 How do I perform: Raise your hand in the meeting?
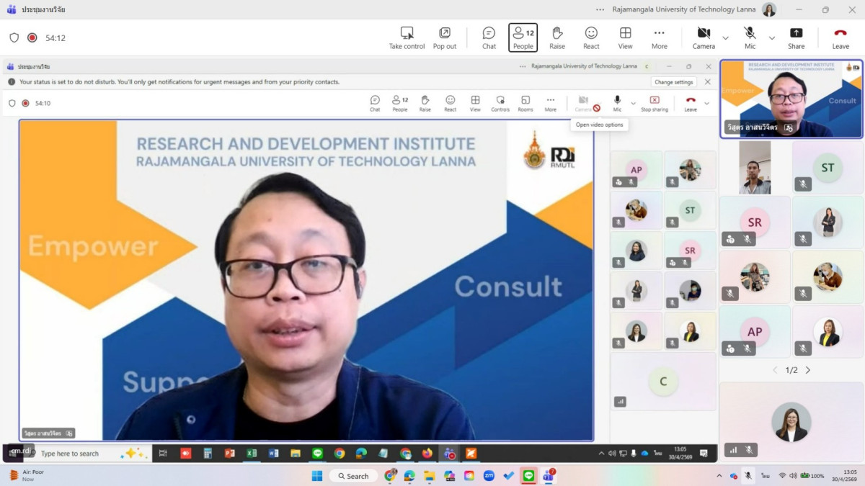(x=557, y=37)
